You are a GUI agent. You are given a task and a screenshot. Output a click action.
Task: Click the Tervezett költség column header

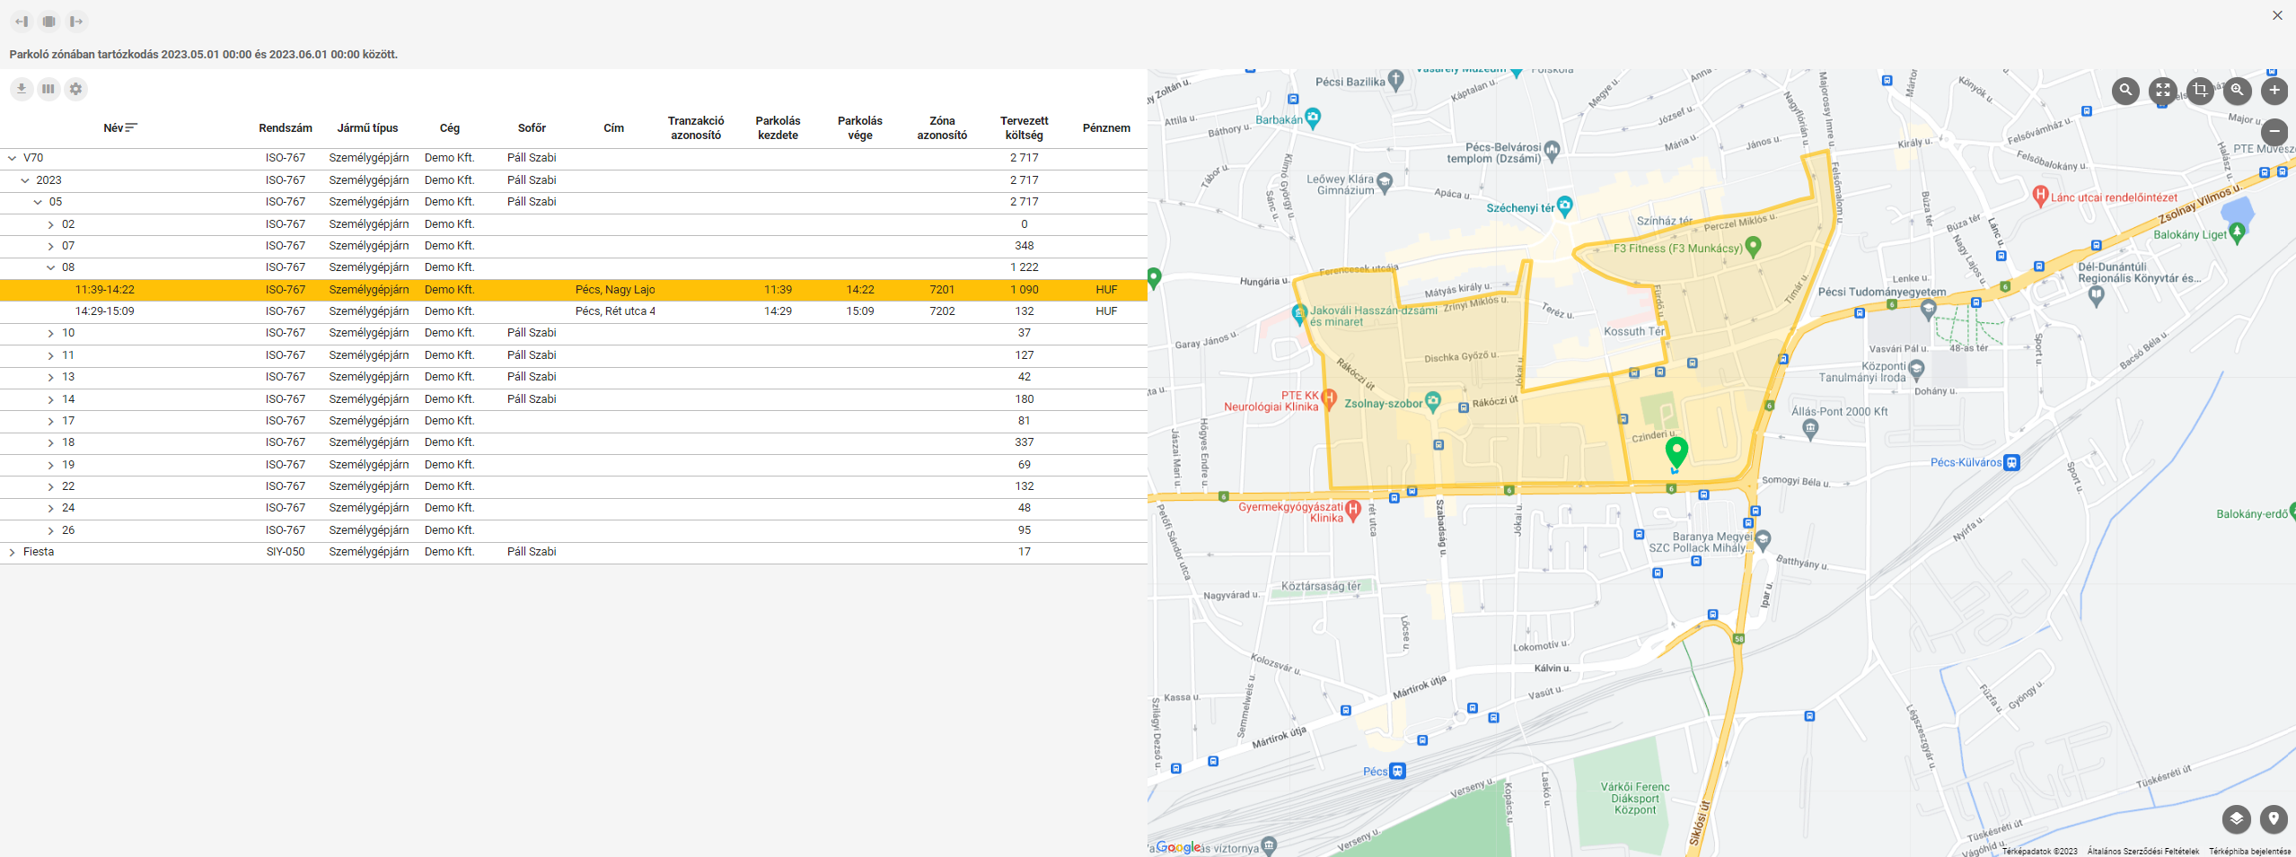pos(1024,127)
